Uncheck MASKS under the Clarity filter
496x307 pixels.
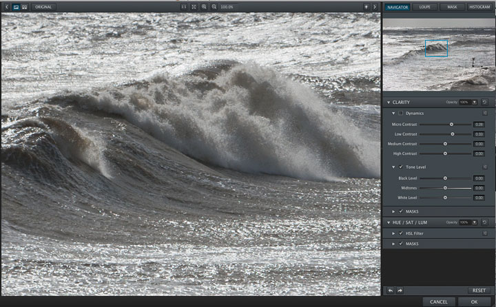401,211
